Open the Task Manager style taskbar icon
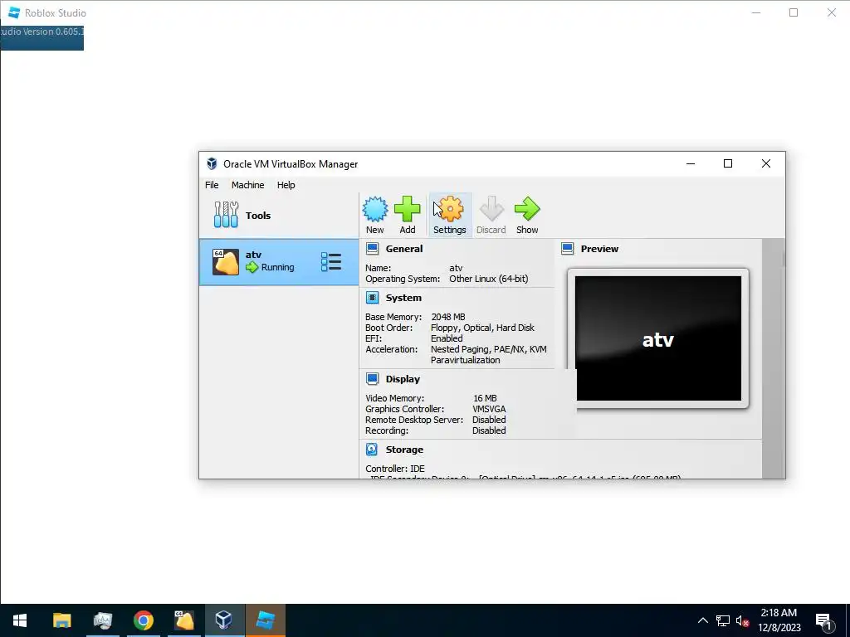850x637 pixels. [x=102, y=620]
